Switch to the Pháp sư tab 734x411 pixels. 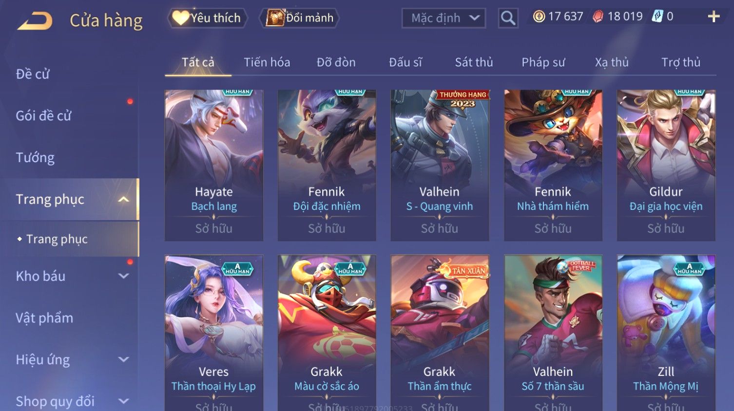(543, 62)
